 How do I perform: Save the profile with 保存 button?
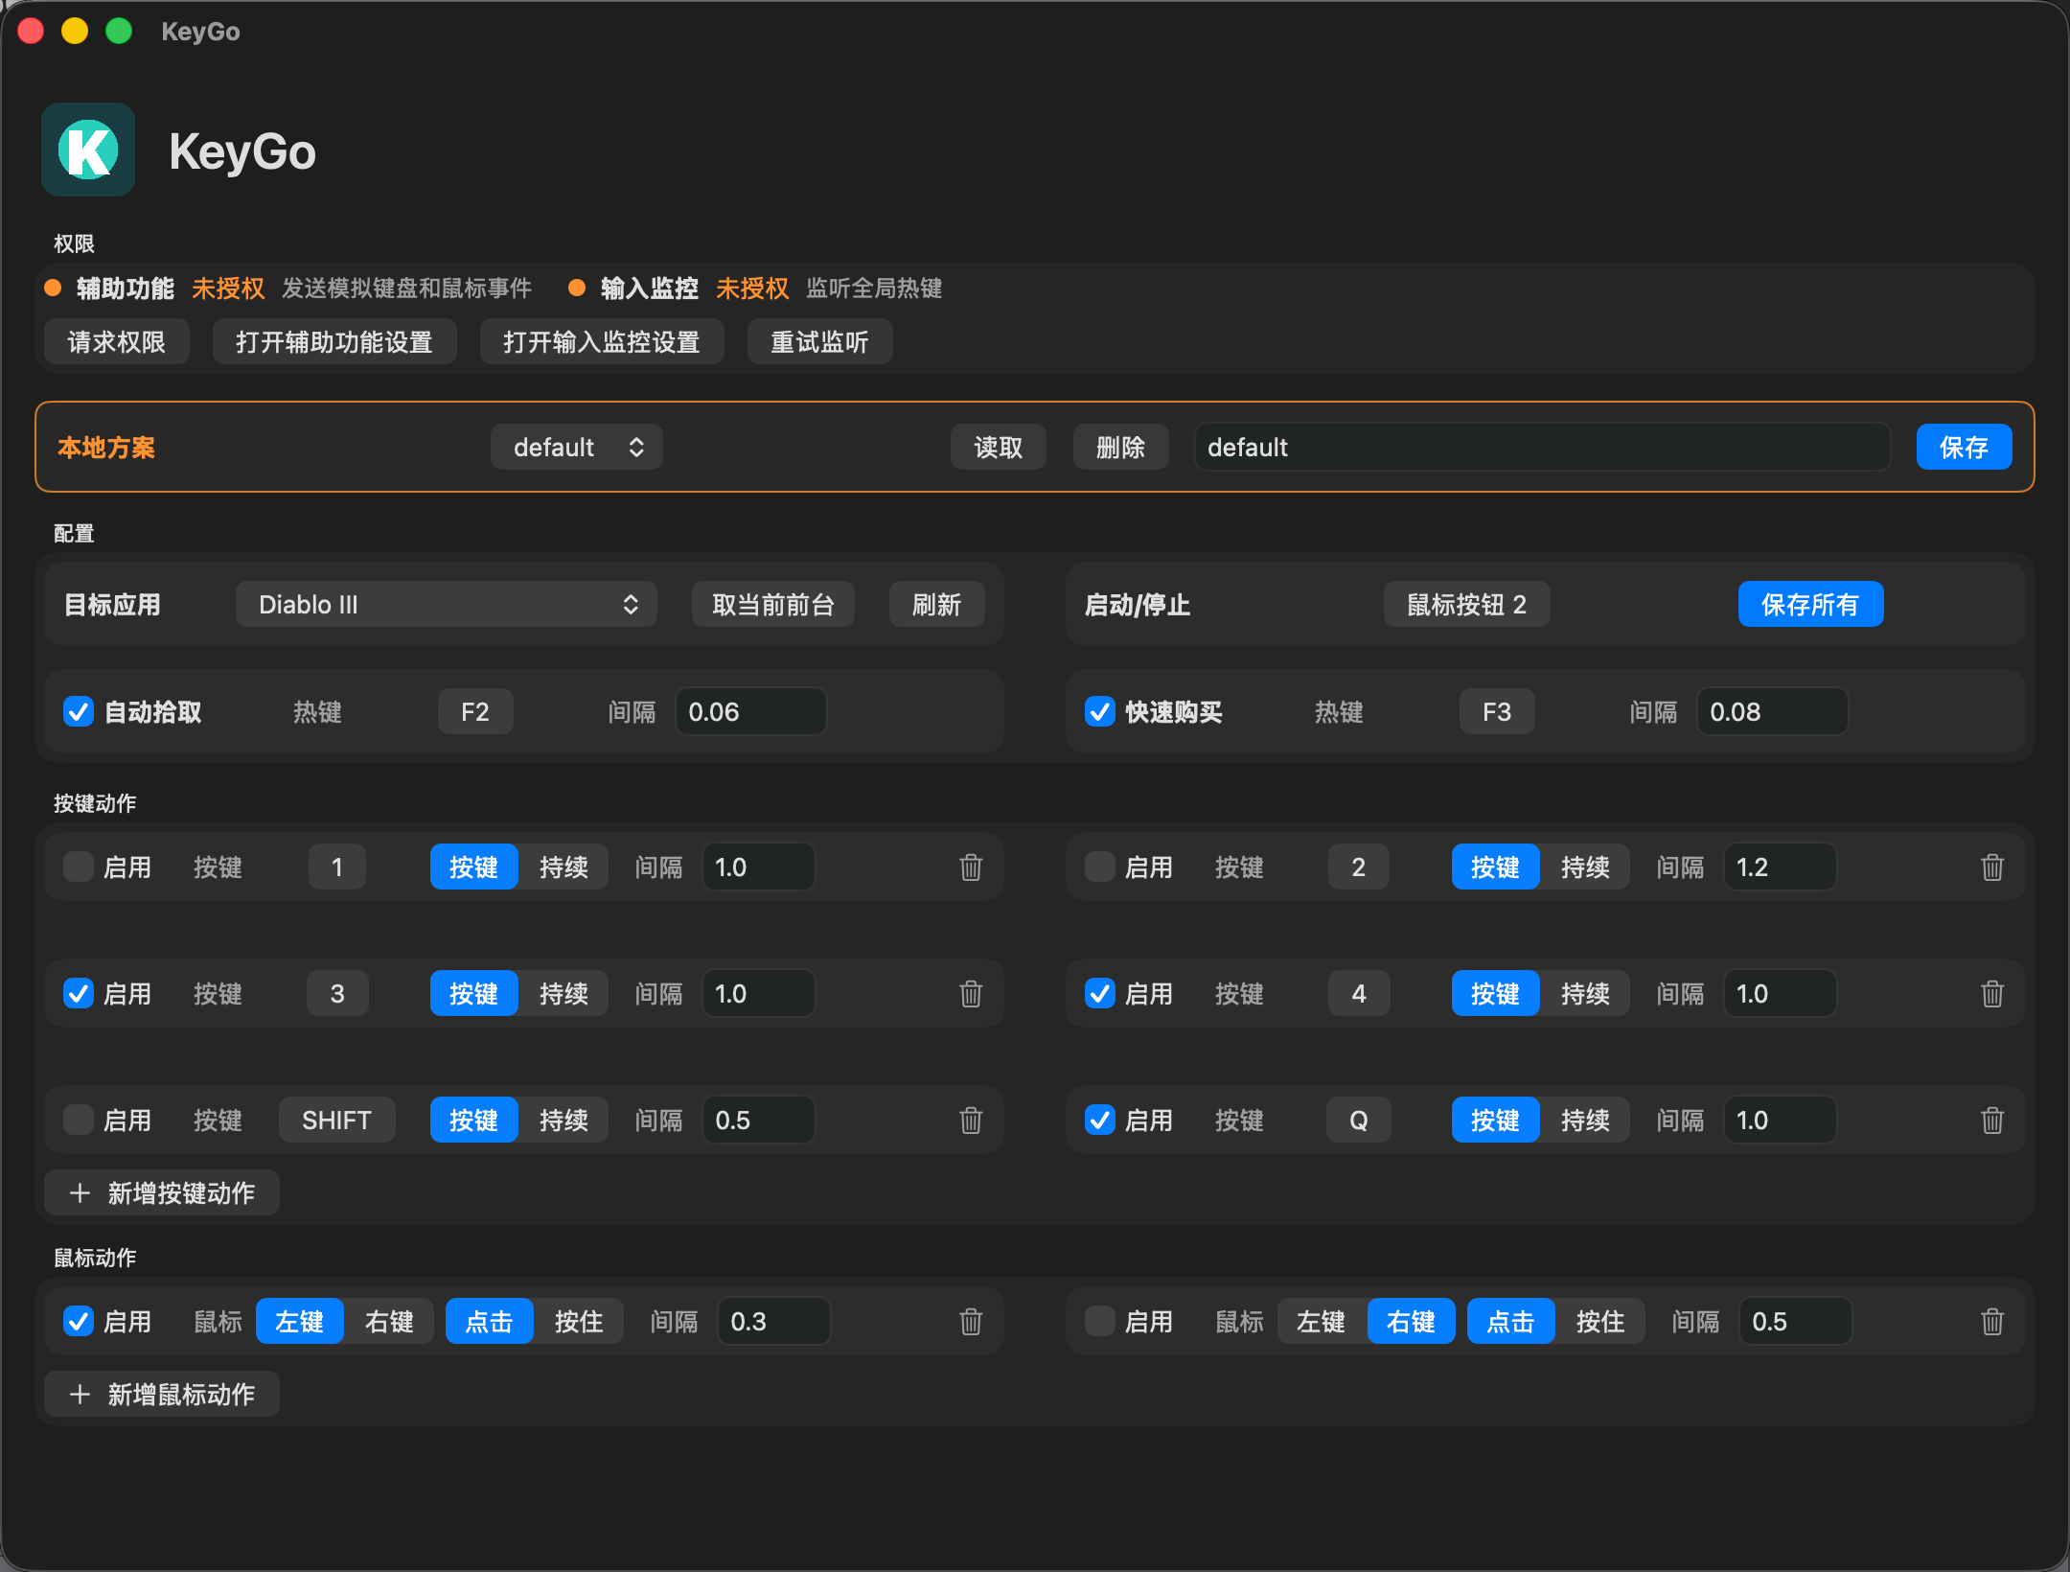click(1965, 448)
